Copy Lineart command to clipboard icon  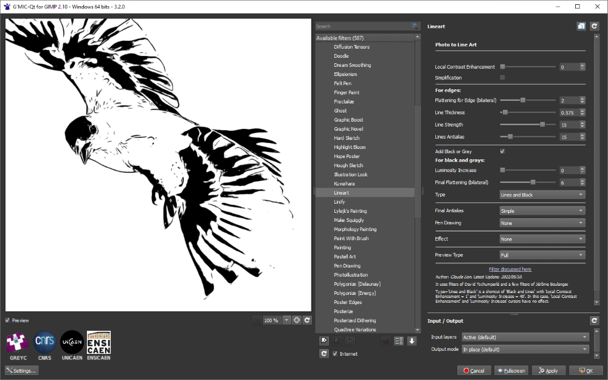pos(581,27)
